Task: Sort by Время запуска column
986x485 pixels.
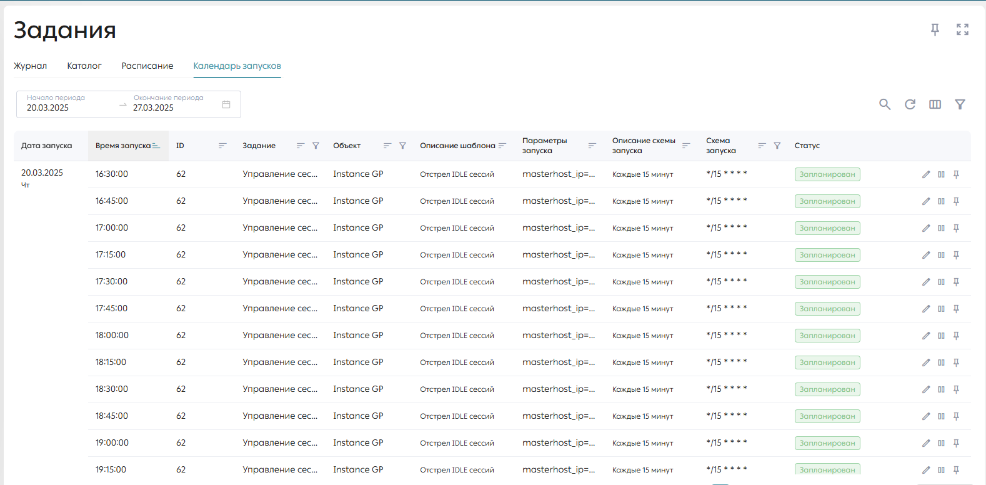Action: (x=156, y=146)
